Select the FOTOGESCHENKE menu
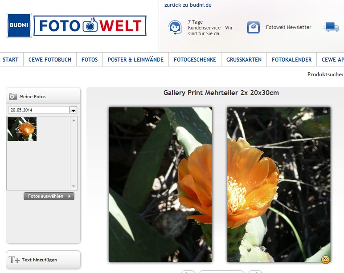The height and width of the screenshot is (273, 344). click(195, 59)
